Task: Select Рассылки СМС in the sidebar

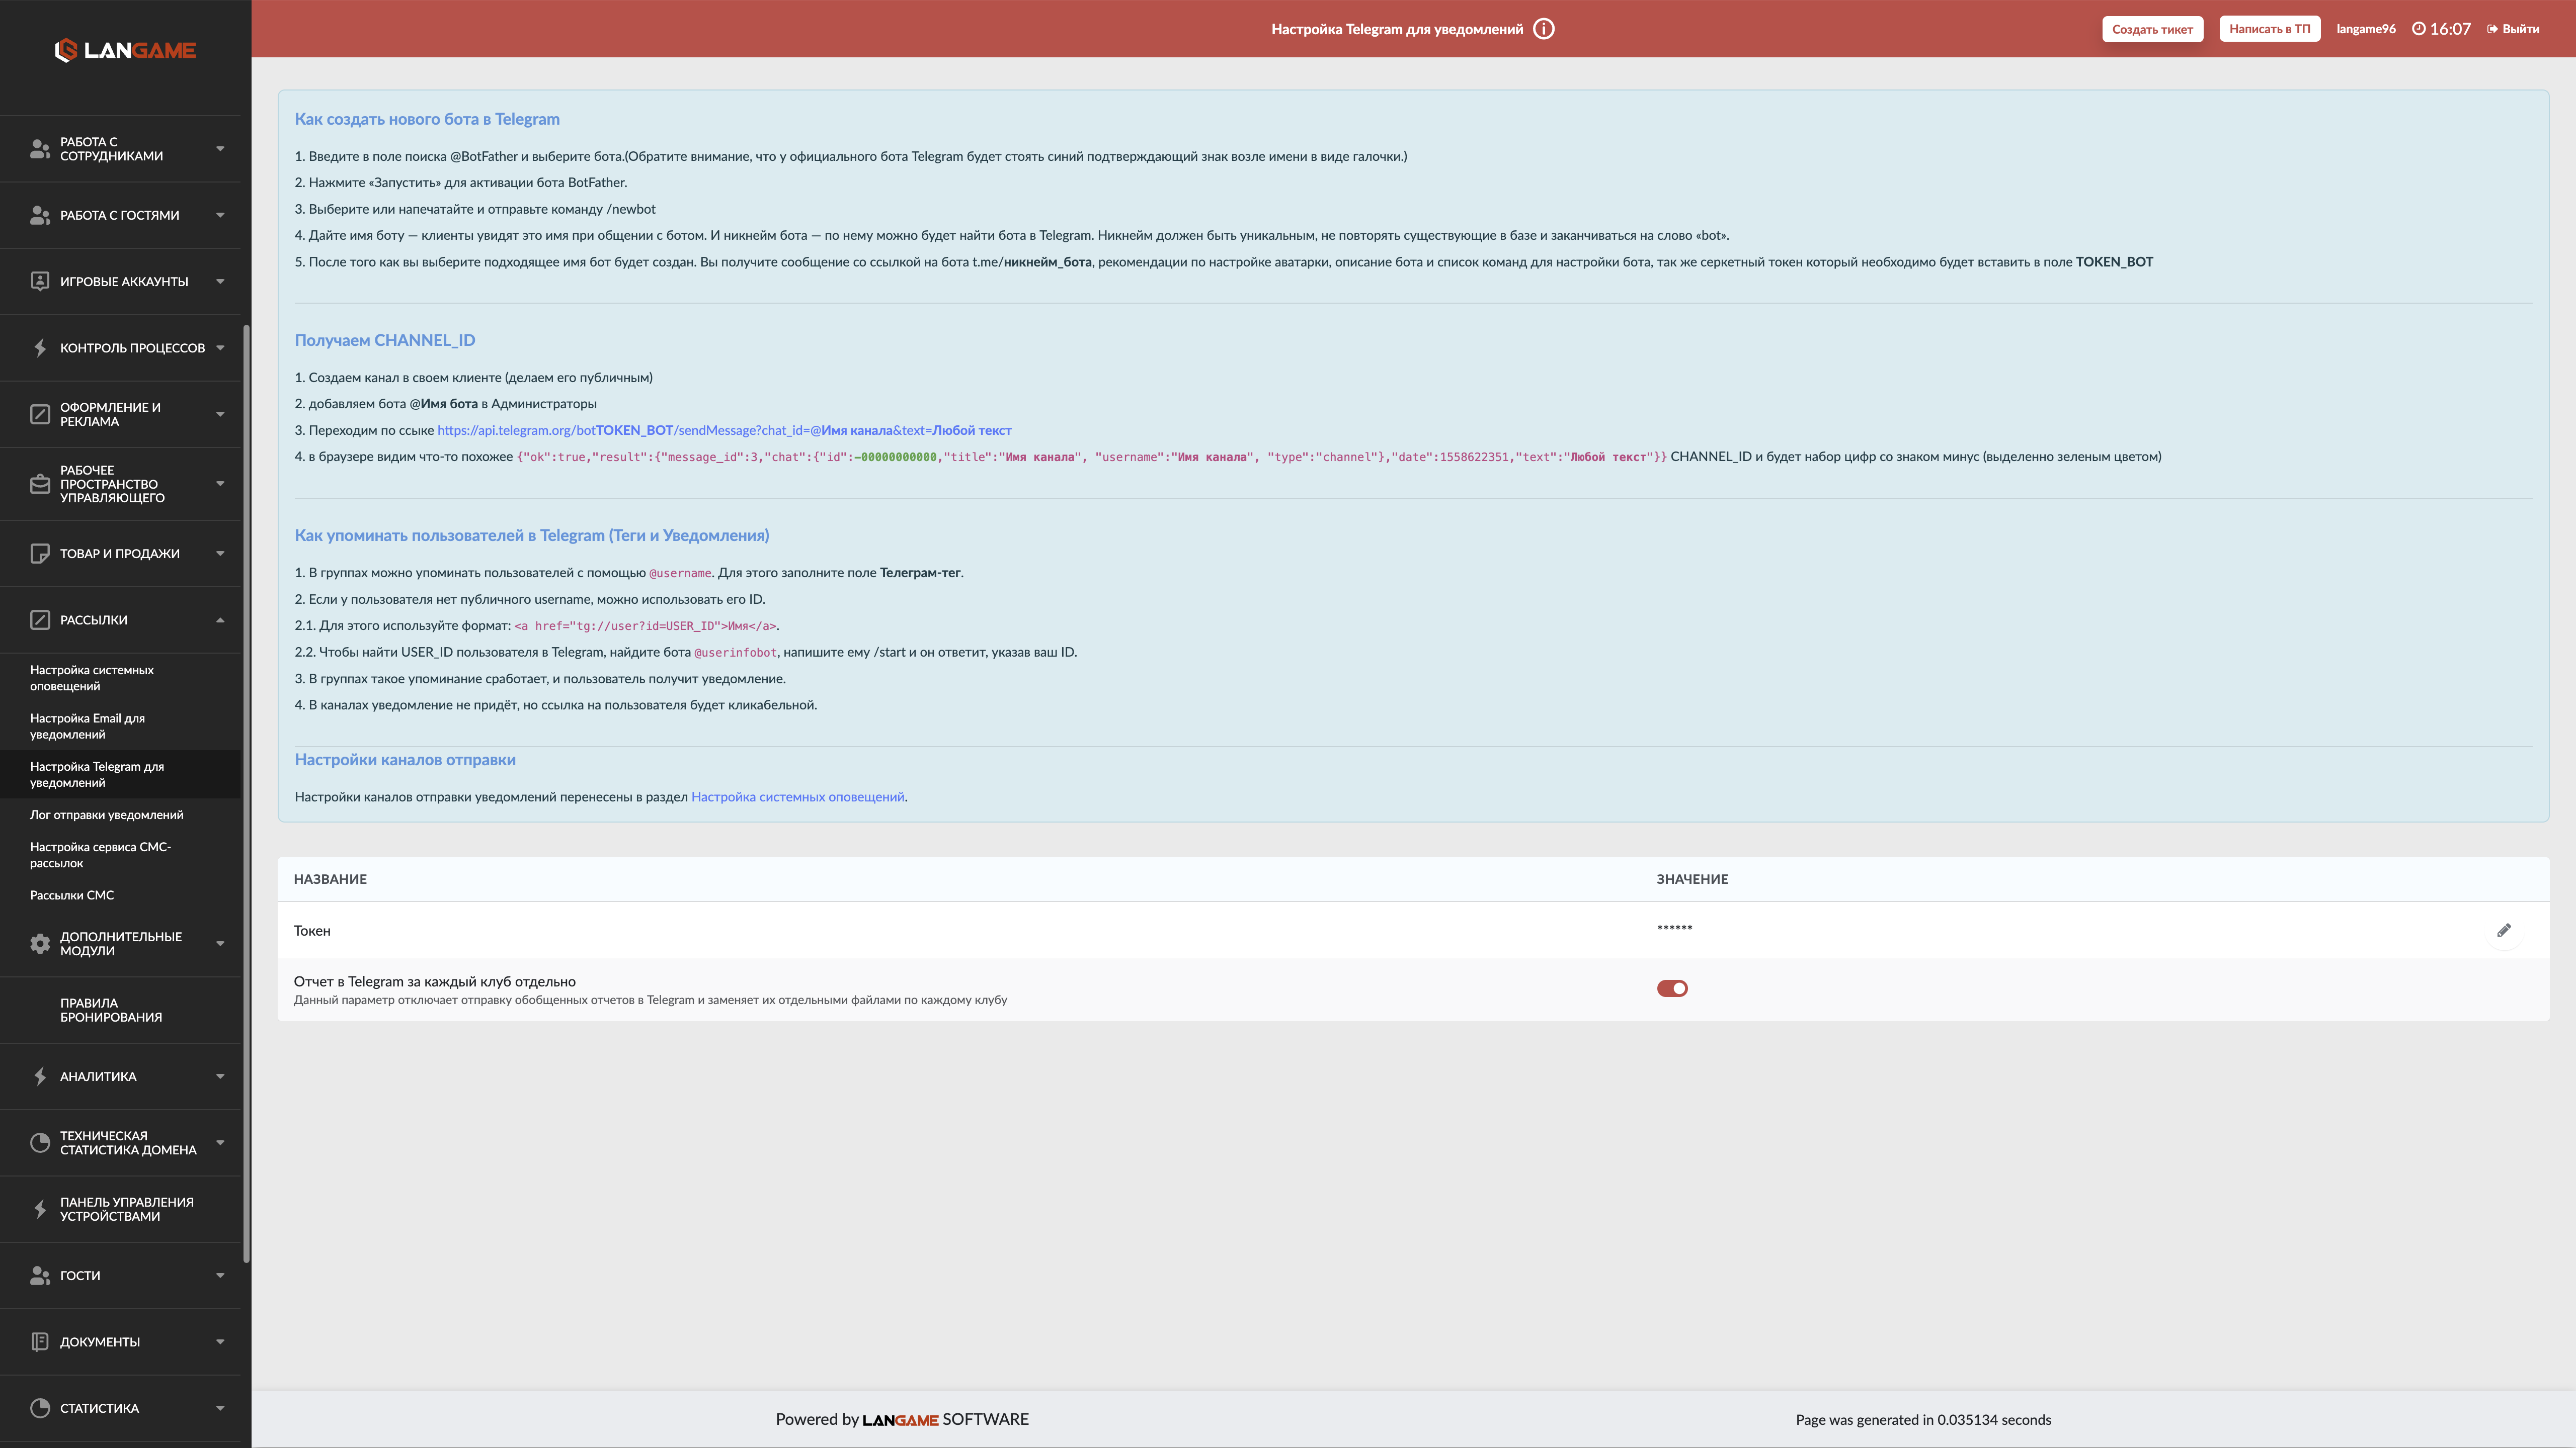Action: (x=72, y=894)
